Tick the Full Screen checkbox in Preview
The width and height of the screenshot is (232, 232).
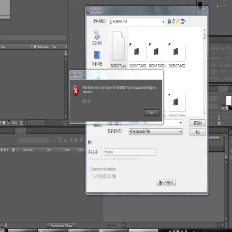pos(222,78)
